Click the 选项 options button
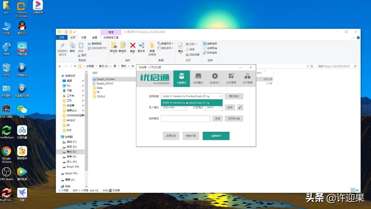 point(230,107)
